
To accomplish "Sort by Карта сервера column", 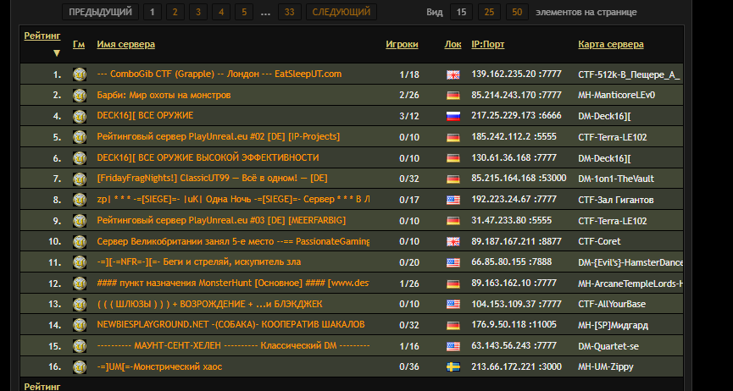I will click(611, 44).
